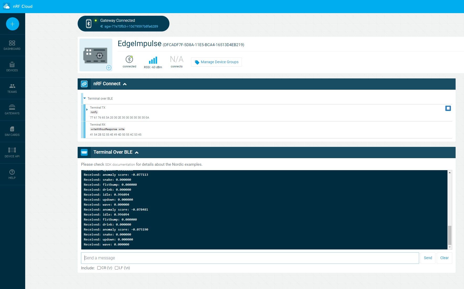Click the anomaly score -0.075190 line
Screen dimensions: 464x289
tap(116, 229)
